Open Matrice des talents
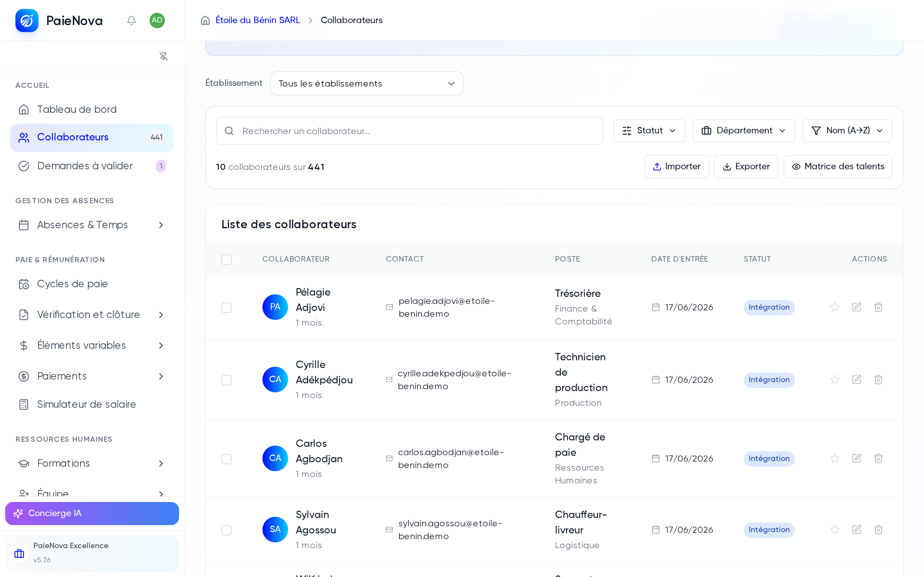Screen dimensions: 924x577 pos(838,167)
